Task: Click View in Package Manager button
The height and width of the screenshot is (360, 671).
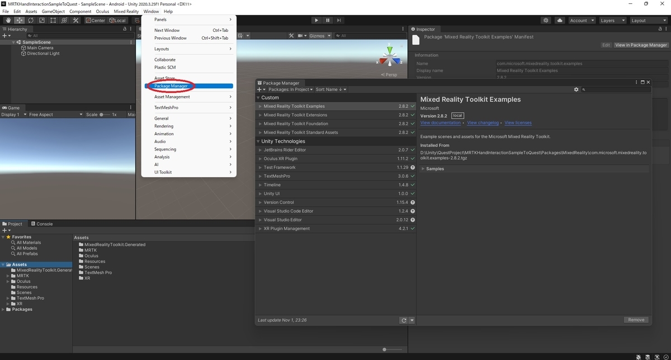Action: pyautogui.click(x=641, y=45)
